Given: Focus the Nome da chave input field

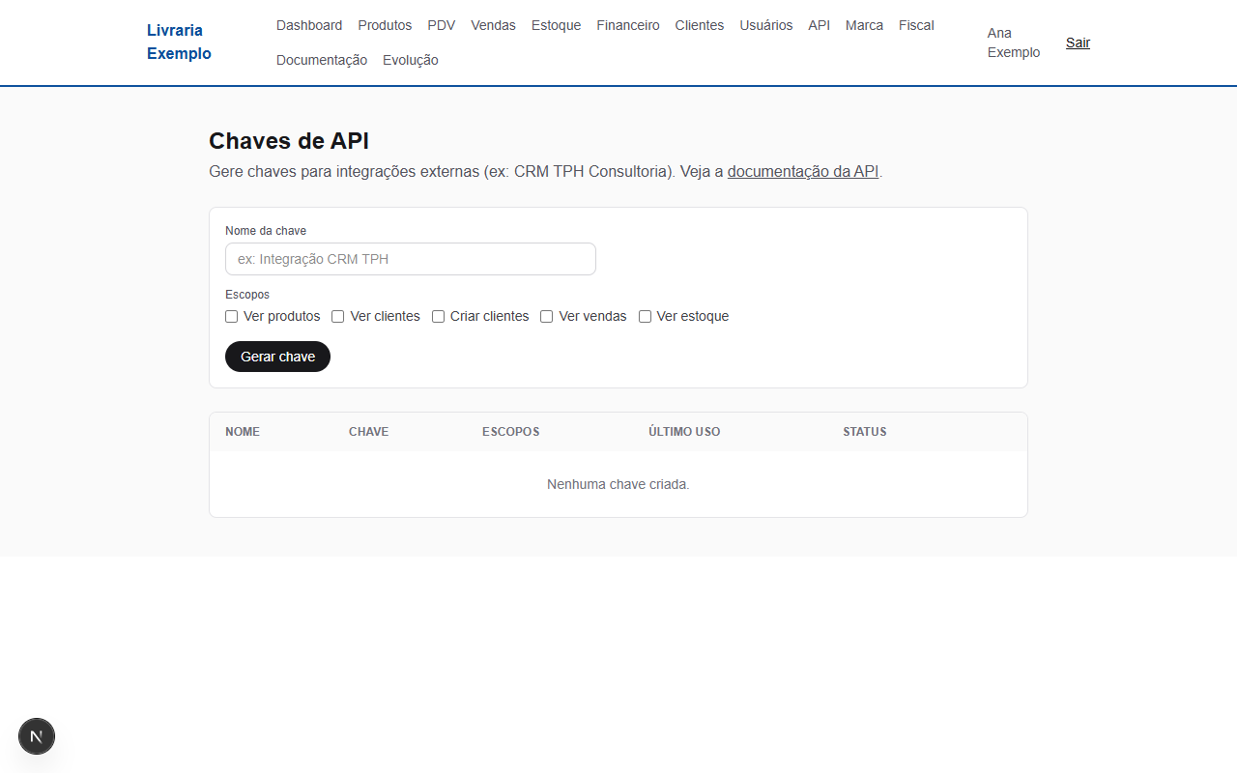Looking at the screenshot, I should click(x=411, y=259).
